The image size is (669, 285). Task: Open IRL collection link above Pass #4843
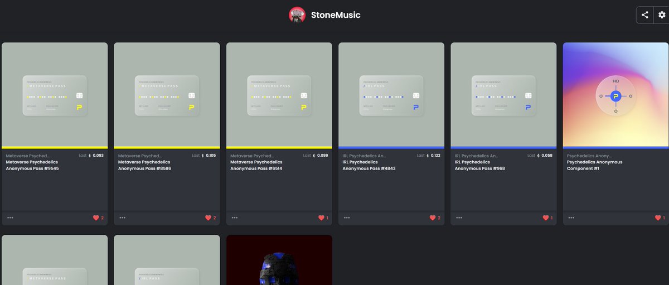pos(365,156)
